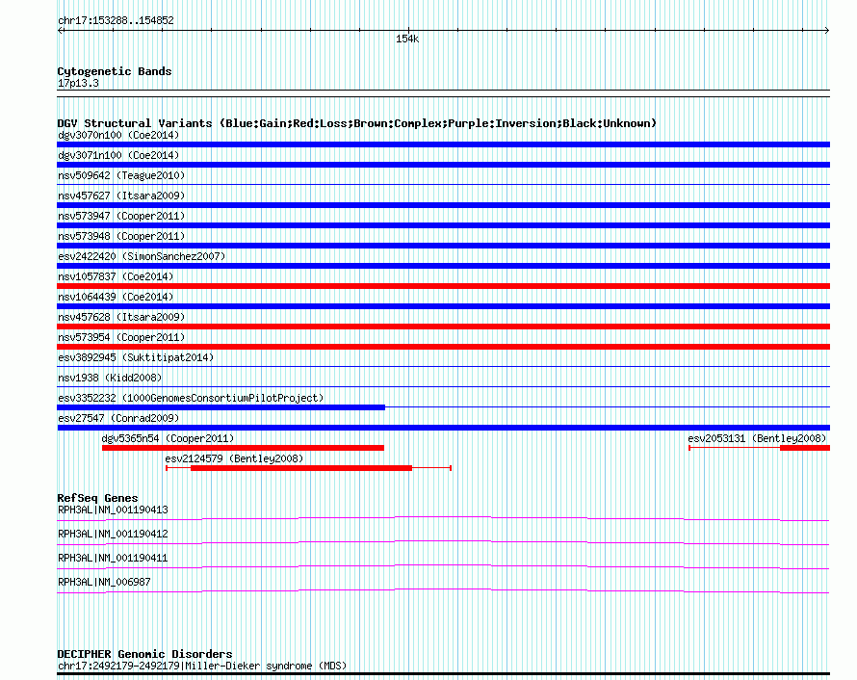
Task: Click the red loss bar for nsv1057837
Action: tap(443, 286)
